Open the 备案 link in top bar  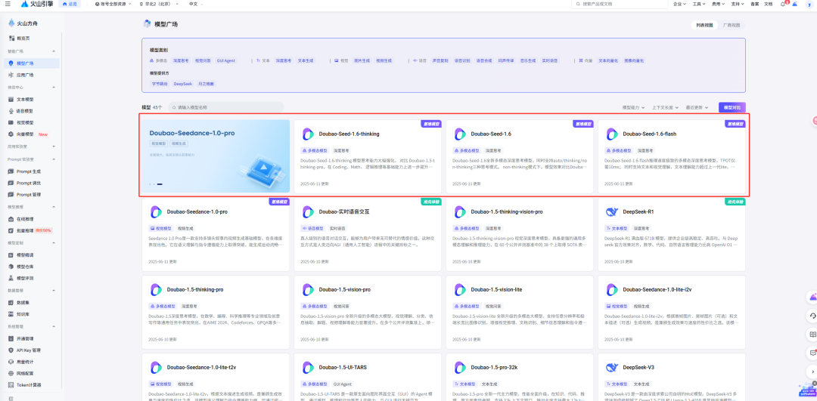coord(754,4)
